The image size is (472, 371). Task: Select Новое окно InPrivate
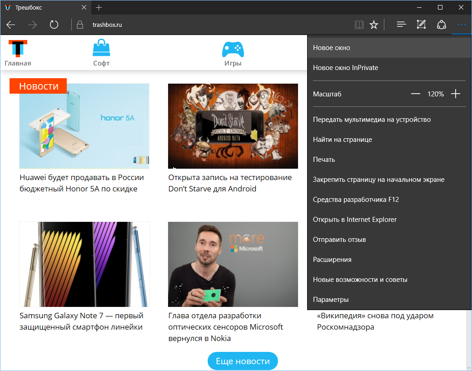point(389,67)
